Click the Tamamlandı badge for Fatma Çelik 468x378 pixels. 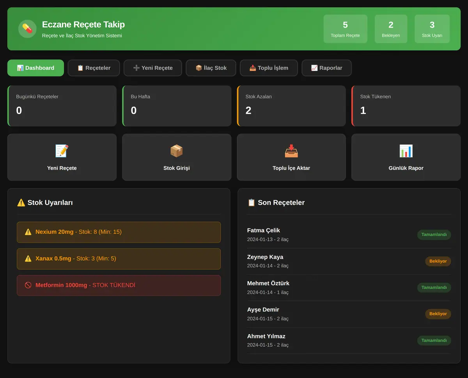click(434, 235)
